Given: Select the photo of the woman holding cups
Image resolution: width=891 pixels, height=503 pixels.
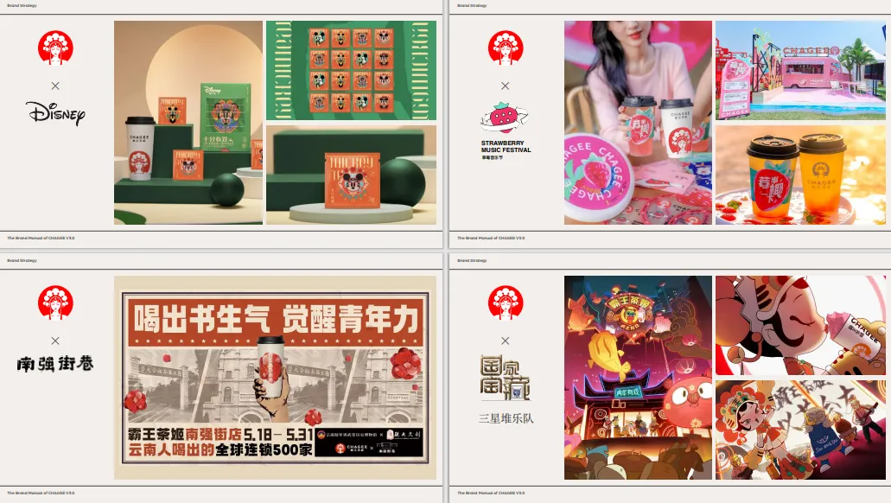Looking at the screenshot, I should pyautogui.click(x=638, y=123).
